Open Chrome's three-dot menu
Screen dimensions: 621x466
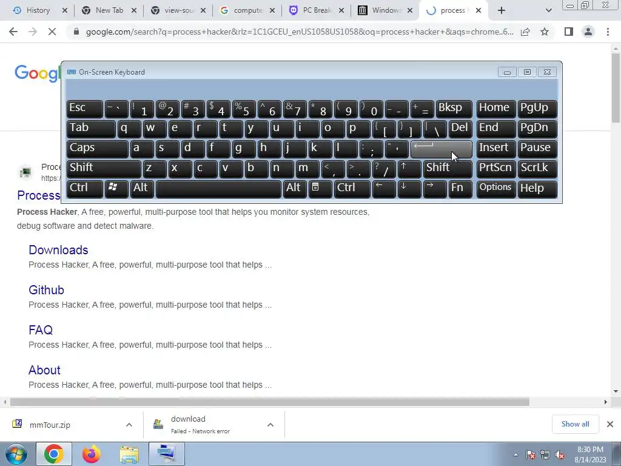click(608, 32)
